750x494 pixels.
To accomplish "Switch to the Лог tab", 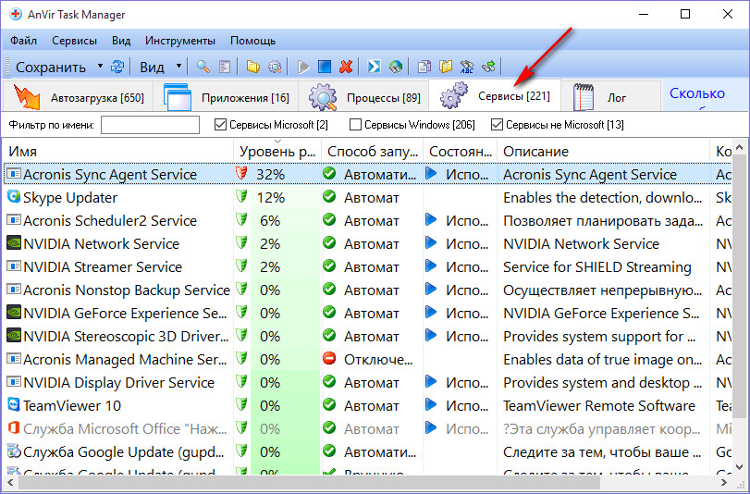I will (609, 97).
